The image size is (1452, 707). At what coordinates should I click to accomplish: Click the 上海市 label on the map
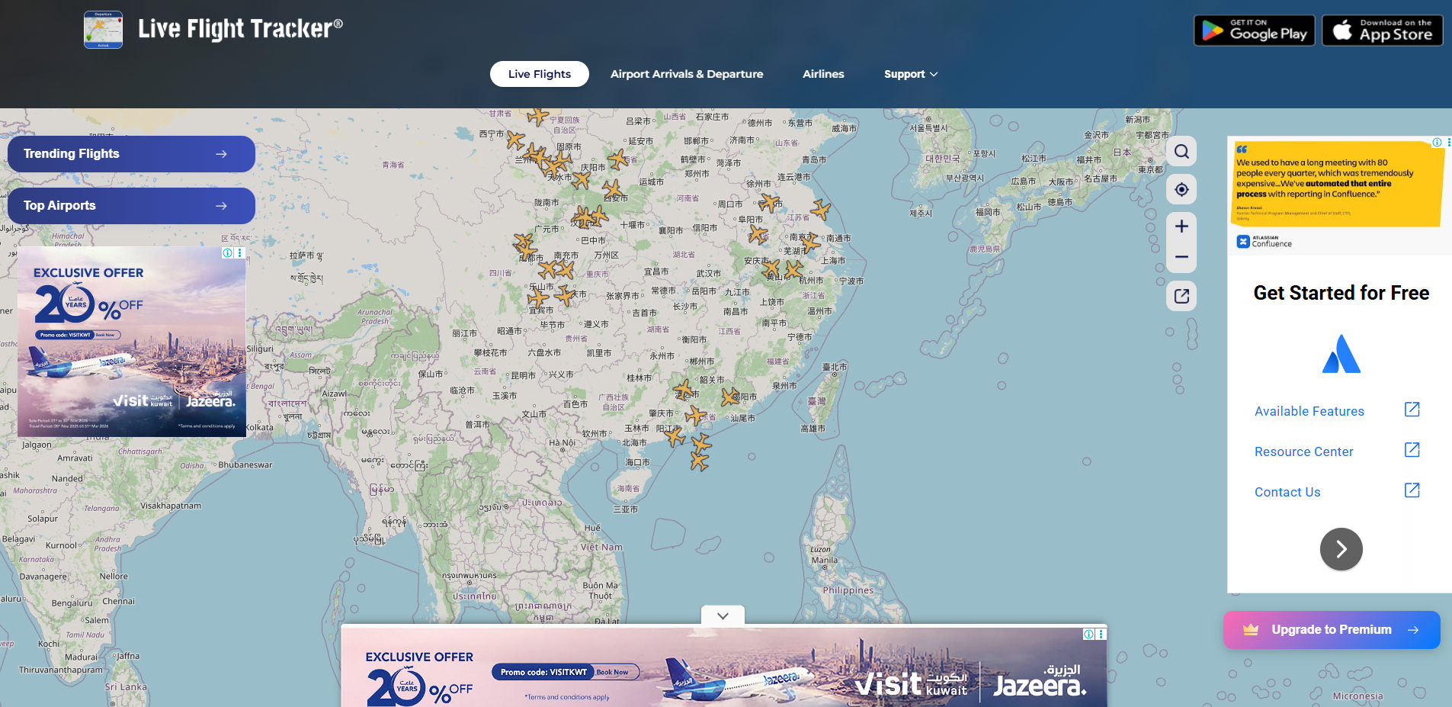[833, 261]
